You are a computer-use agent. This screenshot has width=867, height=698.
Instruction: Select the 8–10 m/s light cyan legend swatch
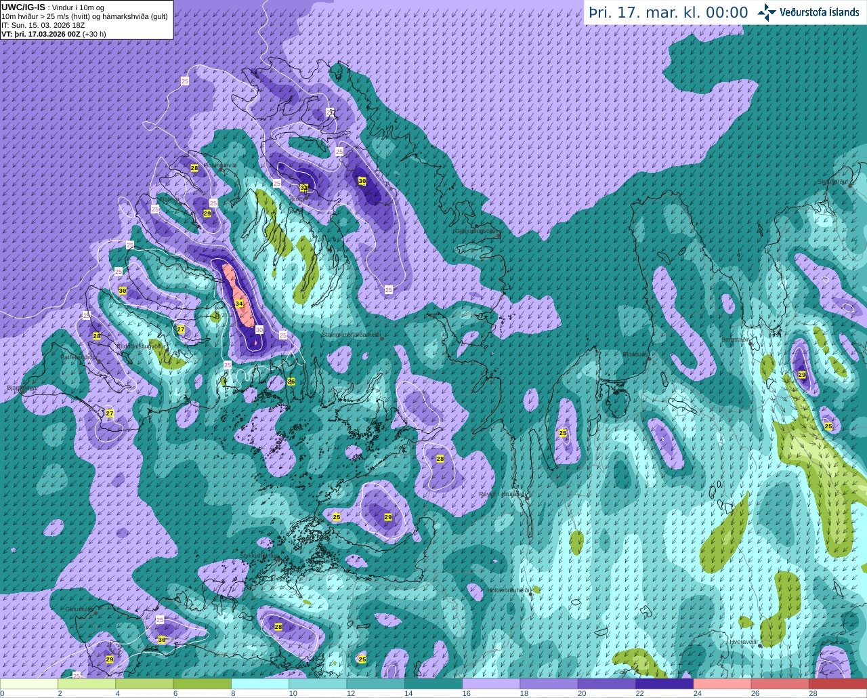pyautogui.click(x=260, y=684)
